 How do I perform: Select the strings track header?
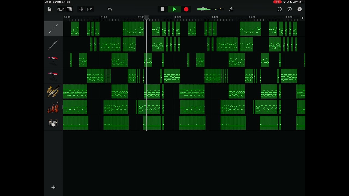pos(53,107)
